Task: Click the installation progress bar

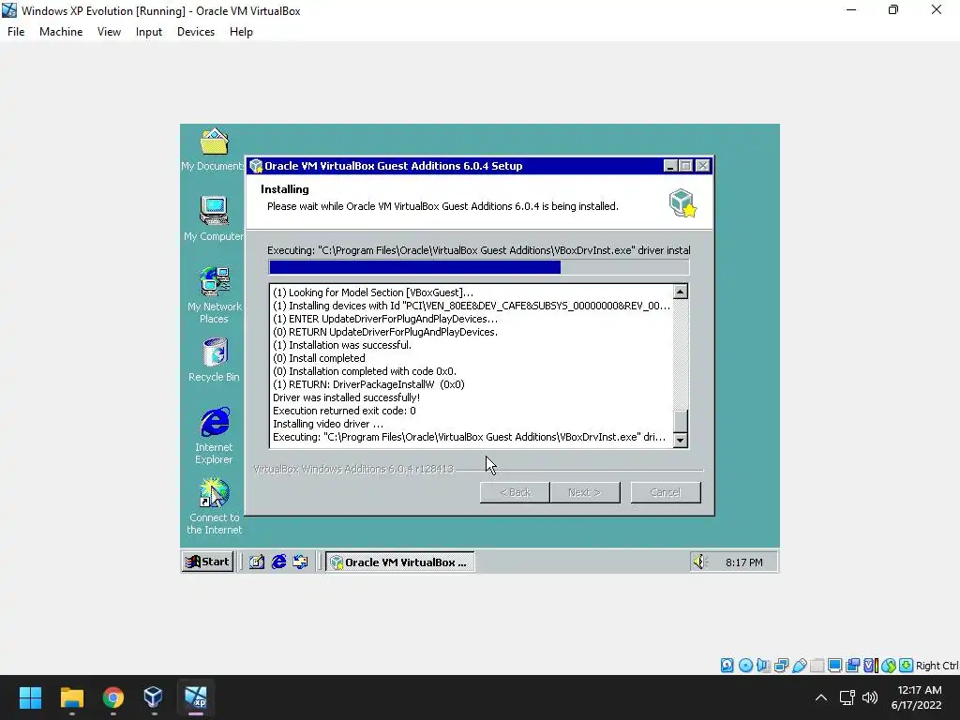Action: coord(479,267)
